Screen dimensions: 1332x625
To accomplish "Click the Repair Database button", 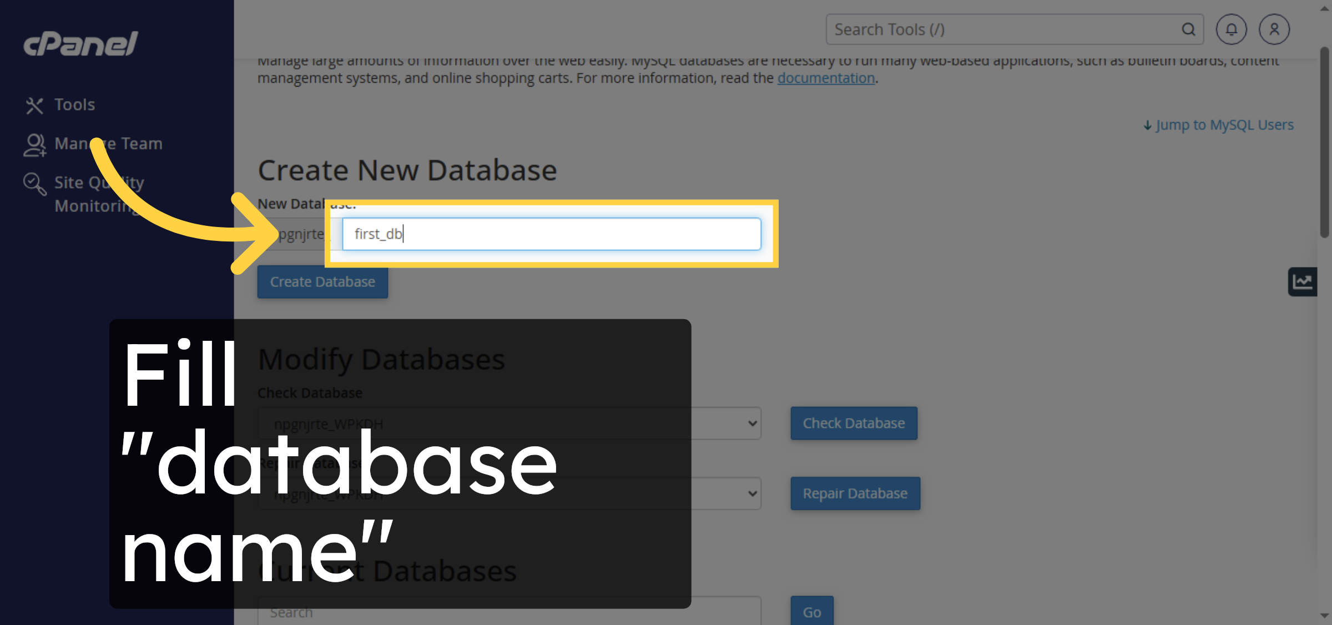I will [855, 493].
